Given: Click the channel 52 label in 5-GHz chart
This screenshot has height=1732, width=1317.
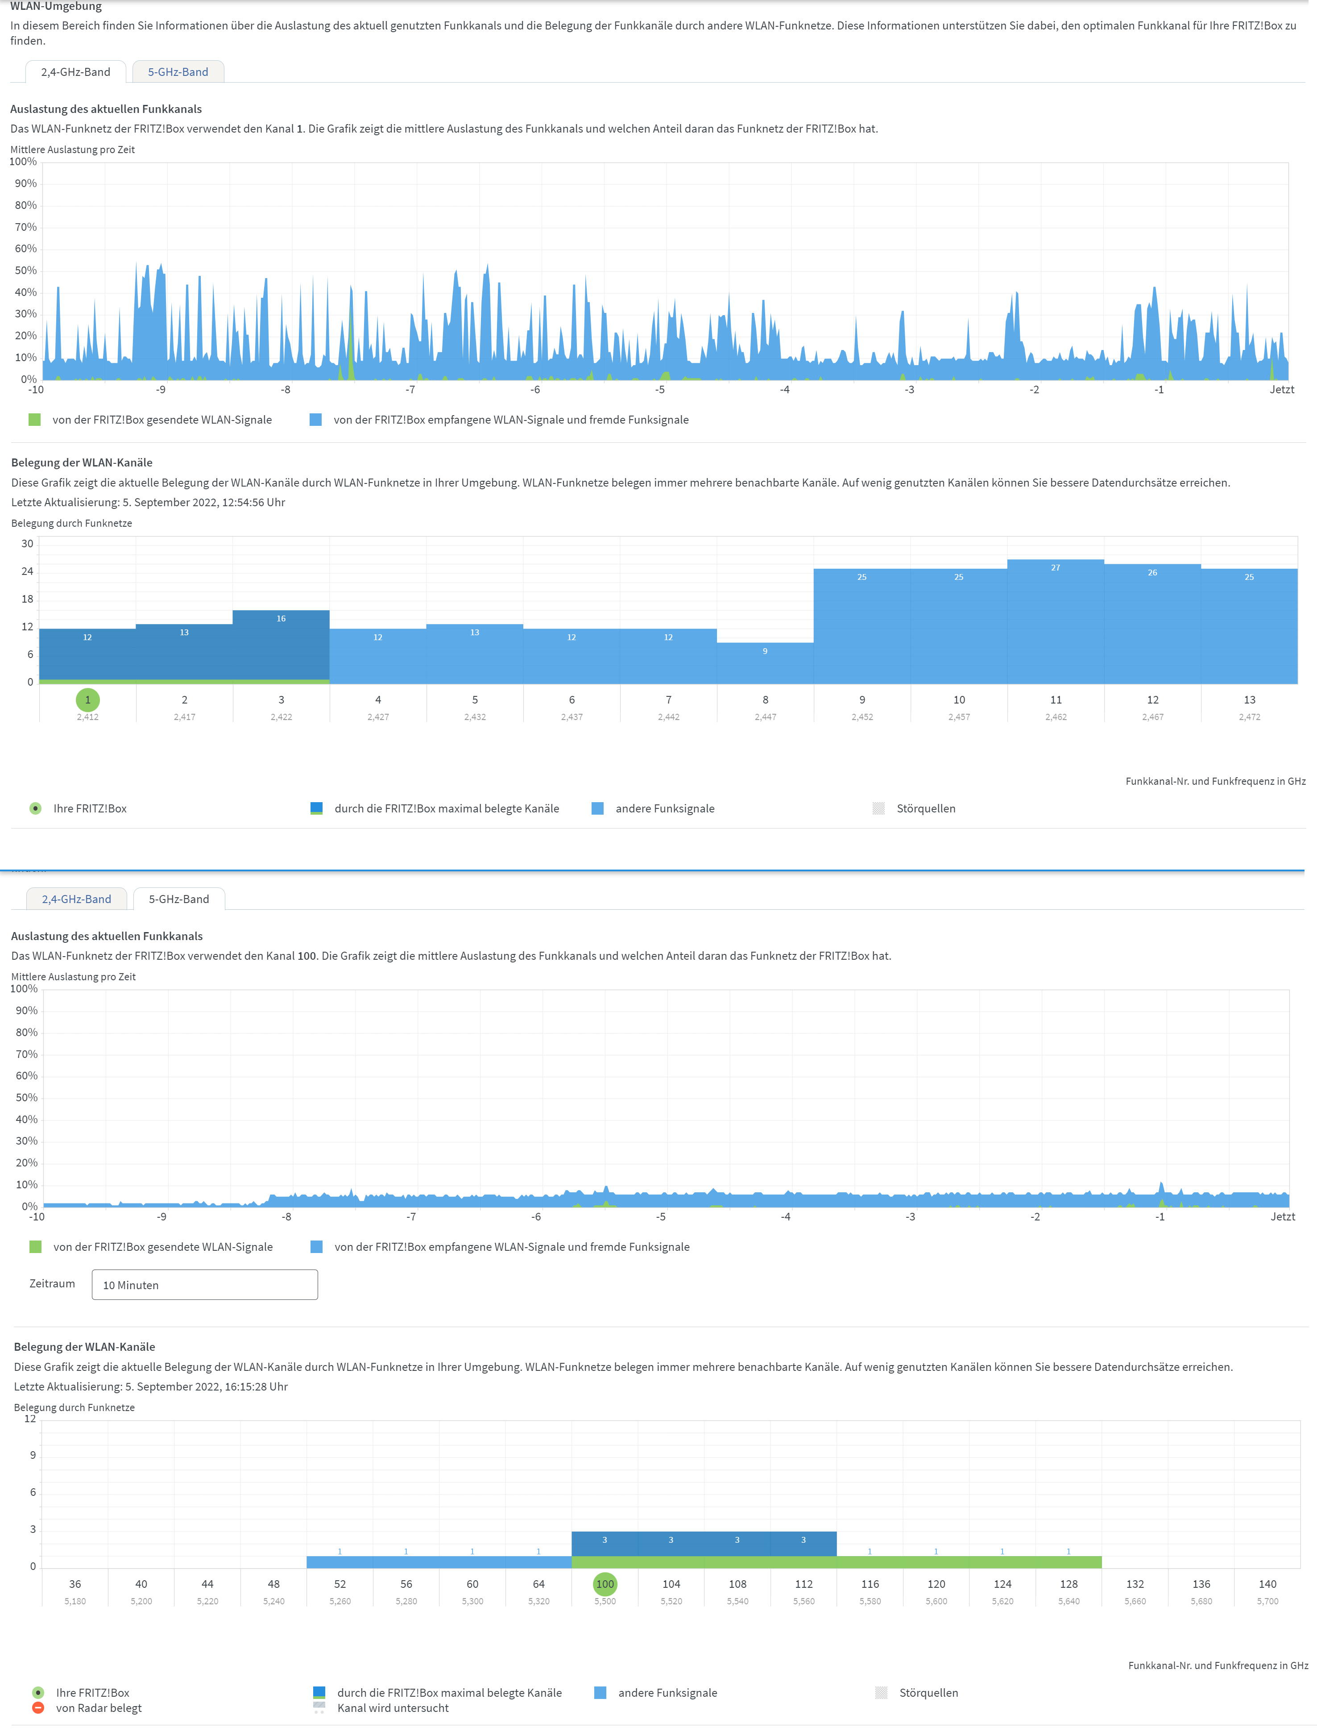Looking at the screenshot, I should [340, 1584].
